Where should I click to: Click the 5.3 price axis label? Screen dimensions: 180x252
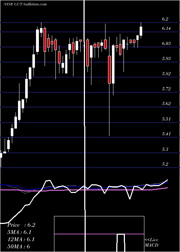point(165,149)
